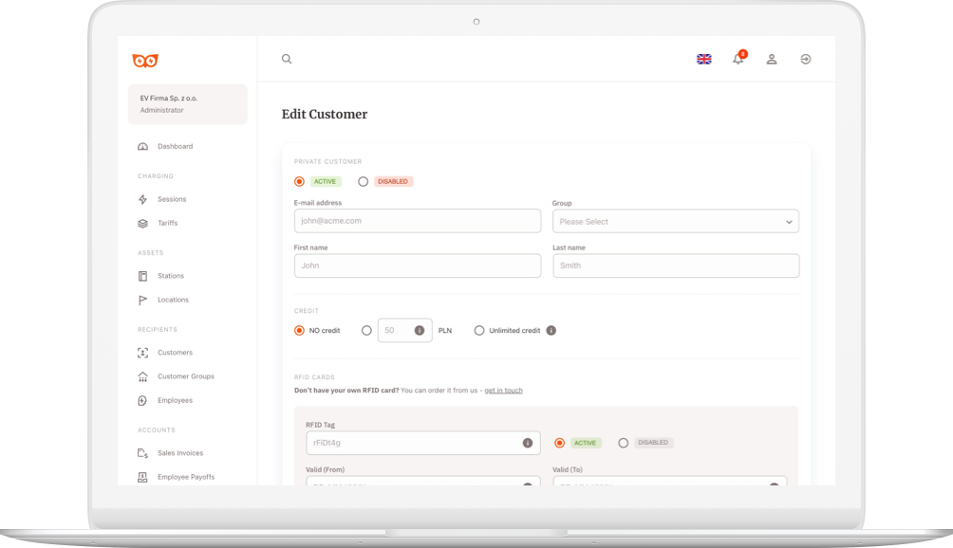The height and width of the screenshot is (548, 953).
Task: Select the NO credit radio option
Action: [x=300, y=331]
